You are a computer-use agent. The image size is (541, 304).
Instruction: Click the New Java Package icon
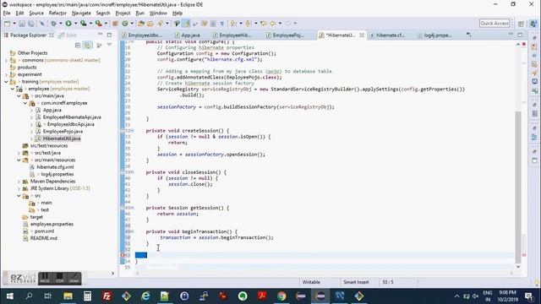115,24
